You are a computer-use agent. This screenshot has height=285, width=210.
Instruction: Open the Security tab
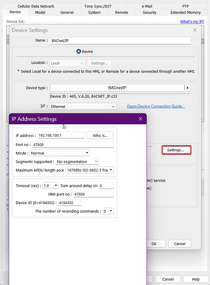pos(150,13)
